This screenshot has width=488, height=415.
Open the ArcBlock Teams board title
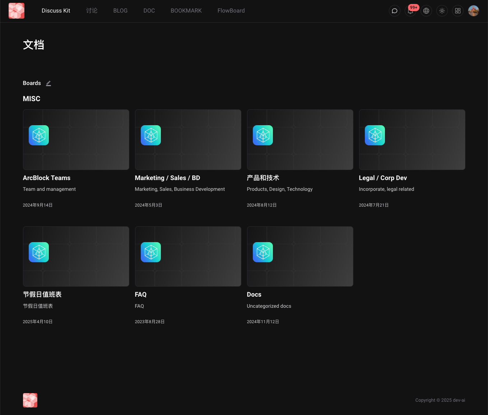pyautogui.click(x=47, y=178)
